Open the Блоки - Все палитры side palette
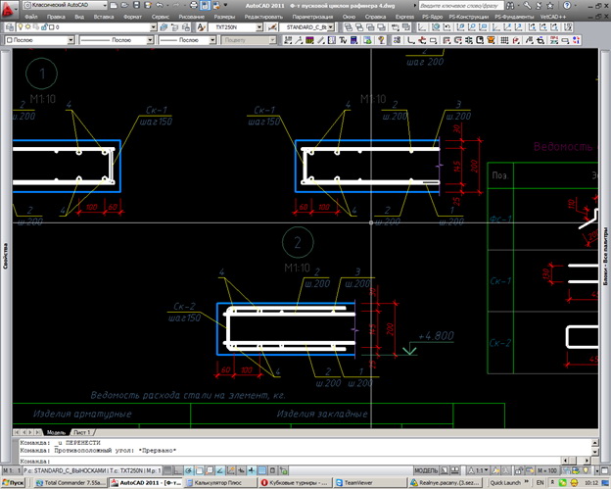 (604, 257)
